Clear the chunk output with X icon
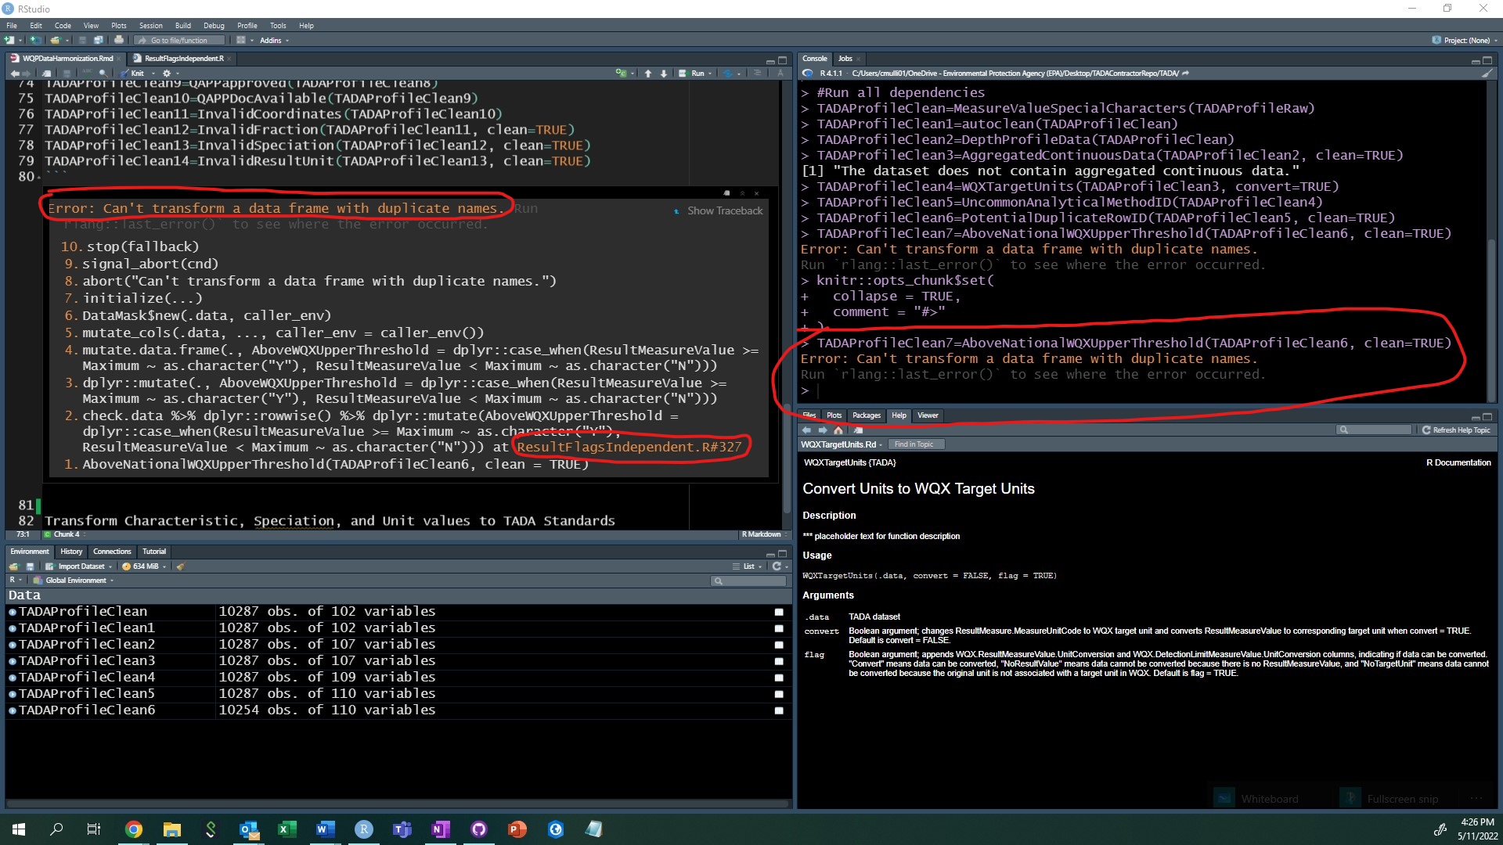 [x=756, y=193]
